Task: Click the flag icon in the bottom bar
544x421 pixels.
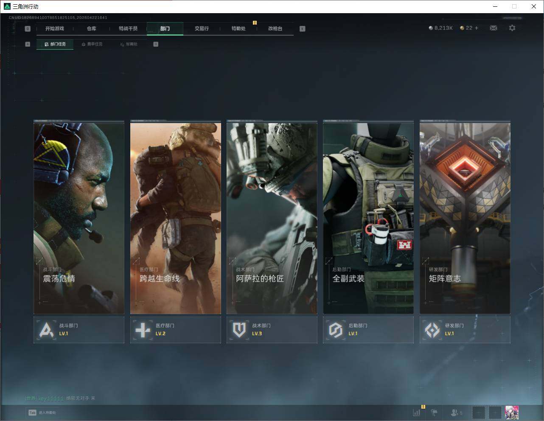Action: coord(434,412)
